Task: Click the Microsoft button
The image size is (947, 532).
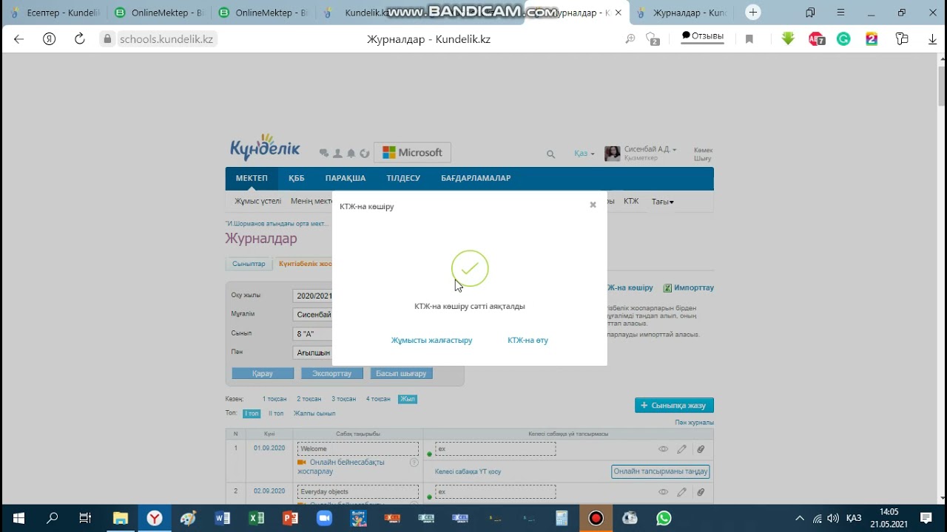Action: click(x=412, y=153)
